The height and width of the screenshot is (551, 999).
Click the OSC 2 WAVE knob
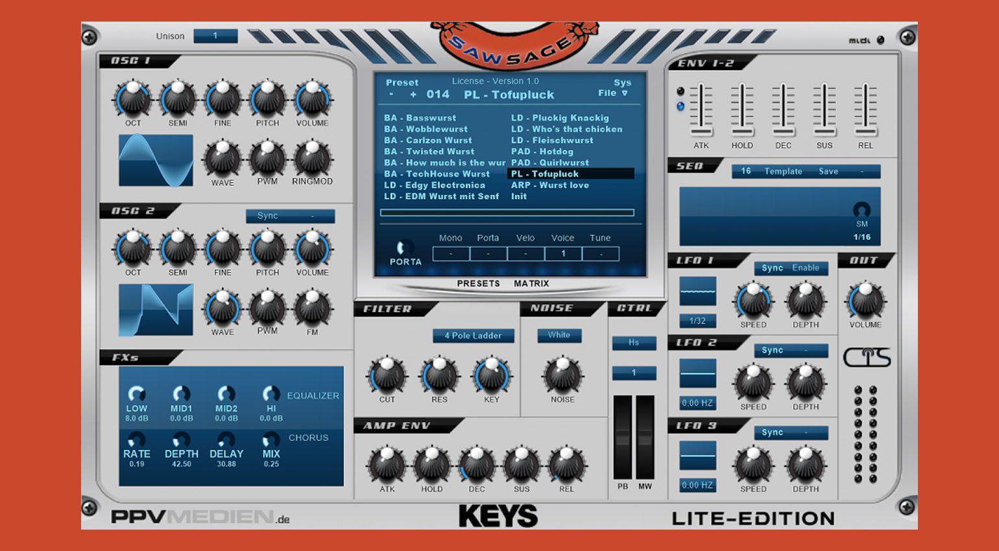(223, 309)
